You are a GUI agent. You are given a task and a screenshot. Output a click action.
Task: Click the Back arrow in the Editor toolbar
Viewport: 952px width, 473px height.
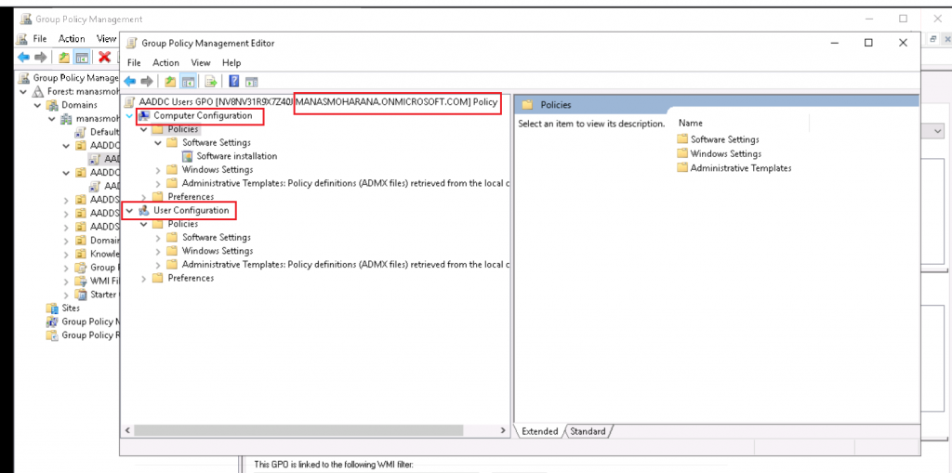[x=130, y=81]
